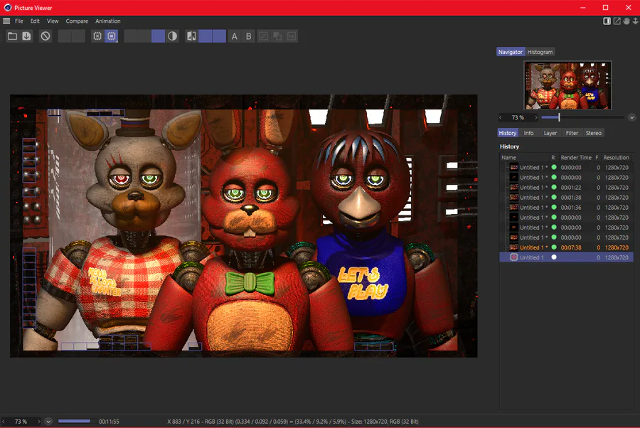Image resolution: width=640 pixels, height=428 pixels.
Task: Open the Edit menu
Action: 35,21
